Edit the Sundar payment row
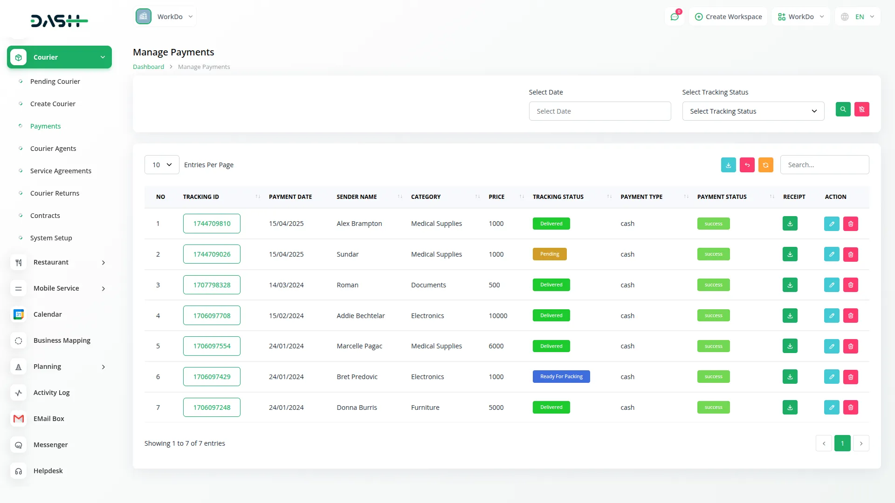895x503 pixels. (832, 254)
